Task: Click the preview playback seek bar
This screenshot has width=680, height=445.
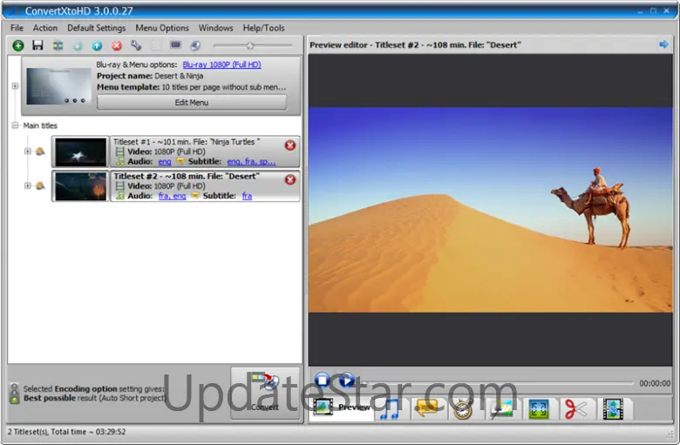Action: click(x=498, y=382)
